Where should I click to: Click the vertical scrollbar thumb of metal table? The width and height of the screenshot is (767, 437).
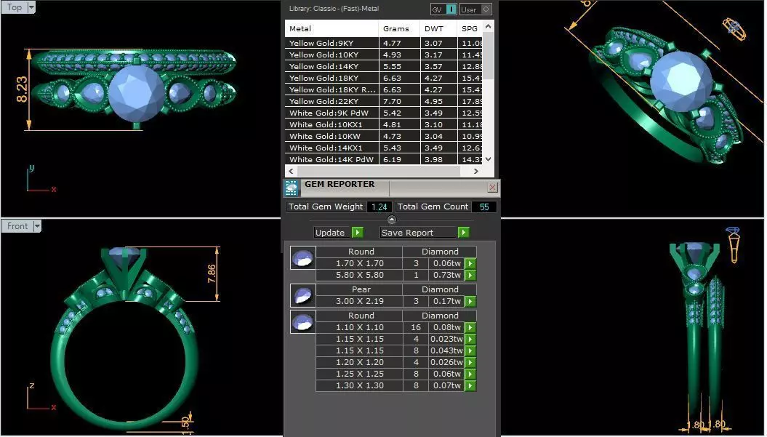click(488, 56)
